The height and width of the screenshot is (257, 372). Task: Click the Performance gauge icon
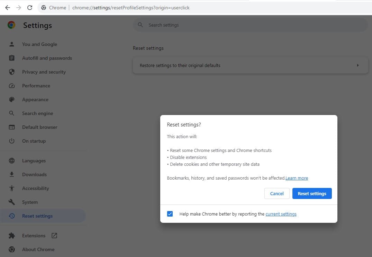[12, 86]
